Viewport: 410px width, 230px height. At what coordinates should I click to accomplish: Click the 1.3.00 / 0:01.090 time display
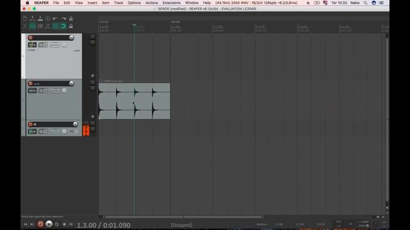(104, 225)
